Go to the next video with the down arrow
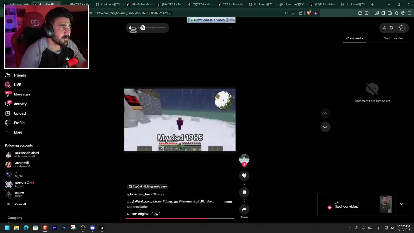 (x=325, y=127)
